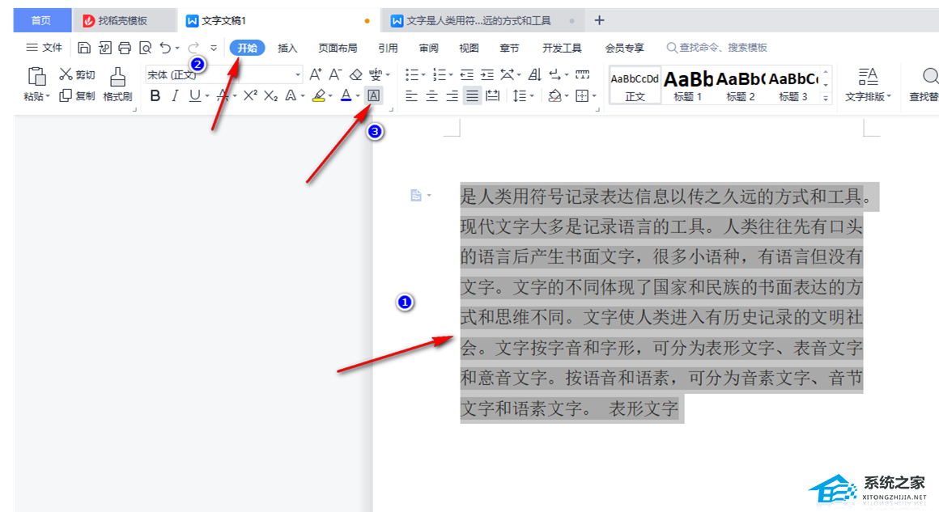Click the print icon in quick toolbar
The image size is (939, 512).
pyautogui.click(x=125, y=48)
